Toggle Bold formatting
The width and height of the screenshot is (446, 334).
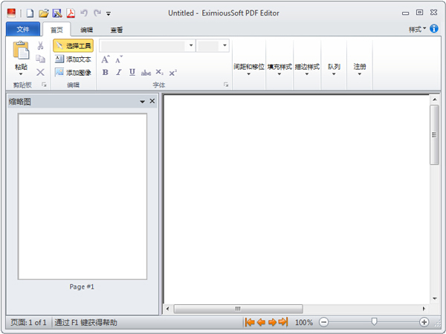point(106,73)
